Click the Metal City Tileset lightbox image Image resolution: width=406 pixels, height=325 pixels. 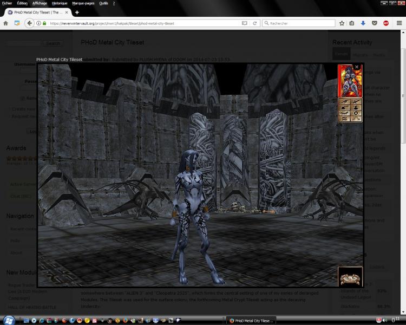[201, 175]
